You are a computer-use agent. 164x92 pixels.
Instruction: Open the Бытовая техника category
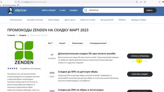[35, 20]
